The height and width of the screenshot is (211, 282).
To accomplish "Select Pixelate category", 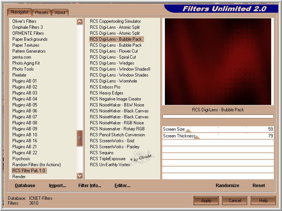I will pos(19,75).
